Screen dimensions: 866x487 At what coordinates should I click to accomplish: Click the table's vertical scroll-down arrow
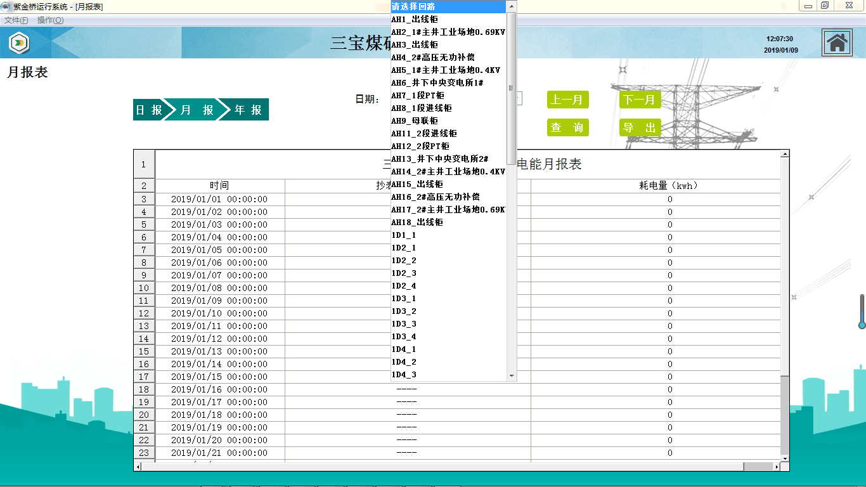coord(785,458)
